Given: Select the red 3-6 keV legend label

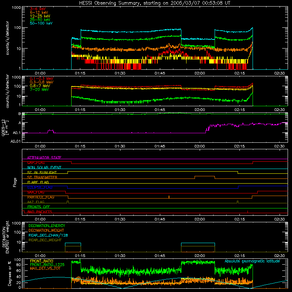Looking at the screenshot, I should pos(38,9).
